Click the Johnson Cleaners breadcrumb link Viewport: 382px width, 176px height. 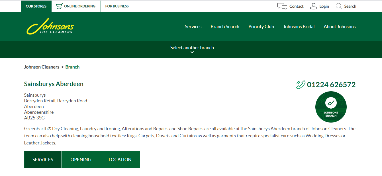(x=42, y=67)
